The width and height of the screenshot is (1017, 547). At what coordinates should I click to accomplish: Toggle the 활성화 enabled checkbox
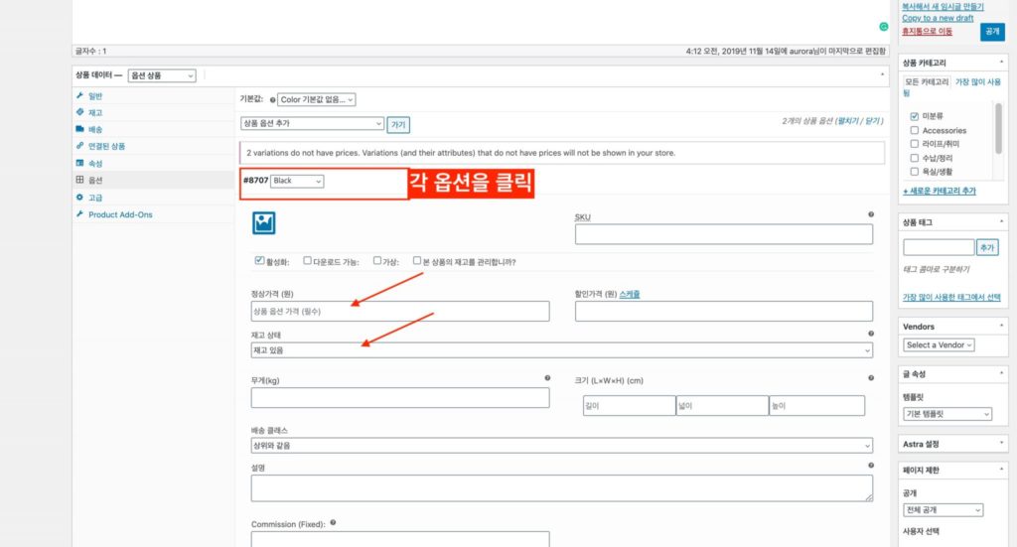coord(259,261)
